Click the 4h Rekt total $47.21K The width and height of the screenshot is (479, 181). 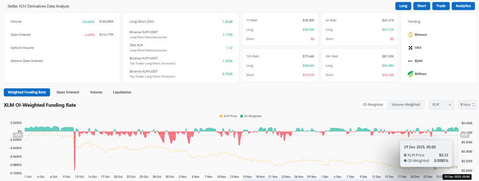click(388, 21)
